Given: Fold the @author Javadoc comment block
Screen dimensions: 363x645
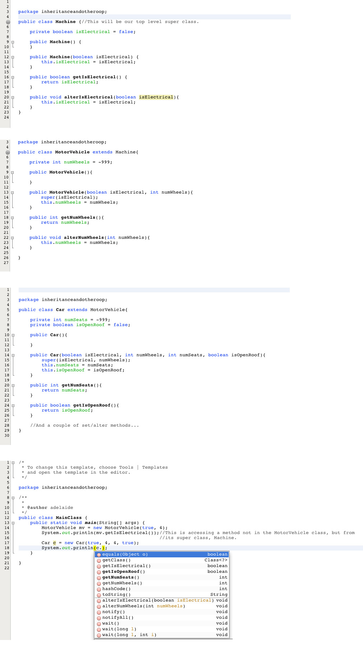Looking at the screenshot, I should pos(13,498).
